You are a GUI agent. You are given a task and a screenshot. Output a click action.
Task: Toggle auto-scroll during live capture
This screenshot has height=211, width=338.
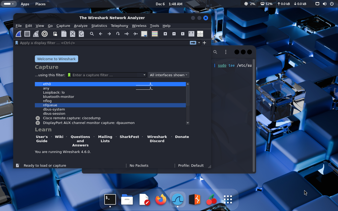[144, 34]
